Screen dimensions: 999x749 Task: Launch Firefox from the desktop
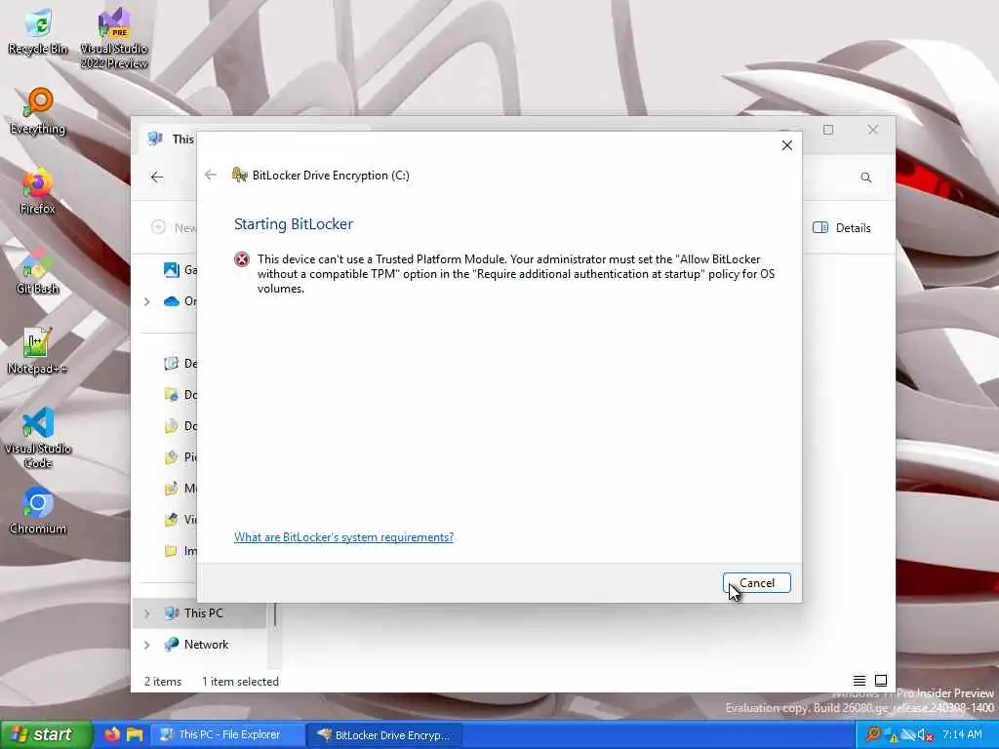[38, 191]
